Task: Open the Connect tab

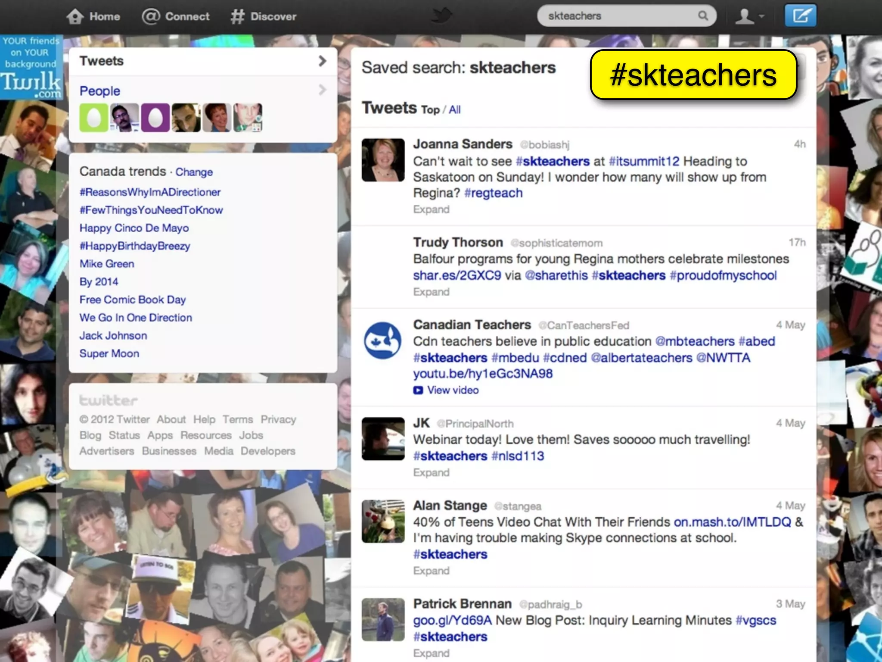Action: coord(176,16)
